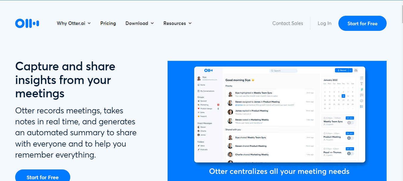Click the Contact Sales link
Image resolution: width=403 pixels, height=181 pixels.
(288, 23)
